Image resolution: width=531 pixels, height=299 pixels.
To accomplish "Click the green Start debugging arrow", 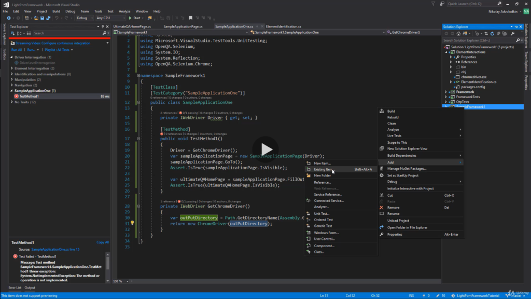I will click(x=130, y=18).
